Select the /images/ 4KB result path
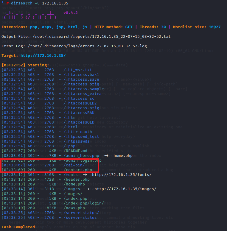 tap(73, 194)
